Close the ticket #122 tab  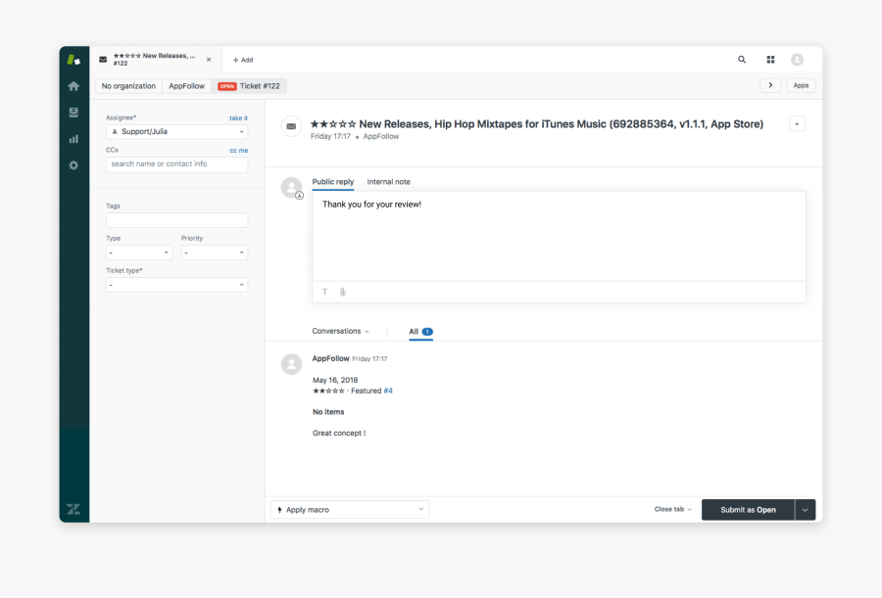point(209,60)
